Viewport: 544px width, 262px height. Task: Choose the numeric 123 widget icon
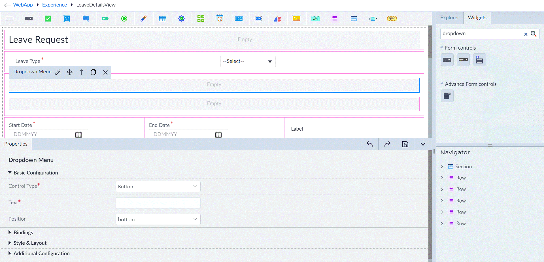pyautogui.click(x=239, y=19)
